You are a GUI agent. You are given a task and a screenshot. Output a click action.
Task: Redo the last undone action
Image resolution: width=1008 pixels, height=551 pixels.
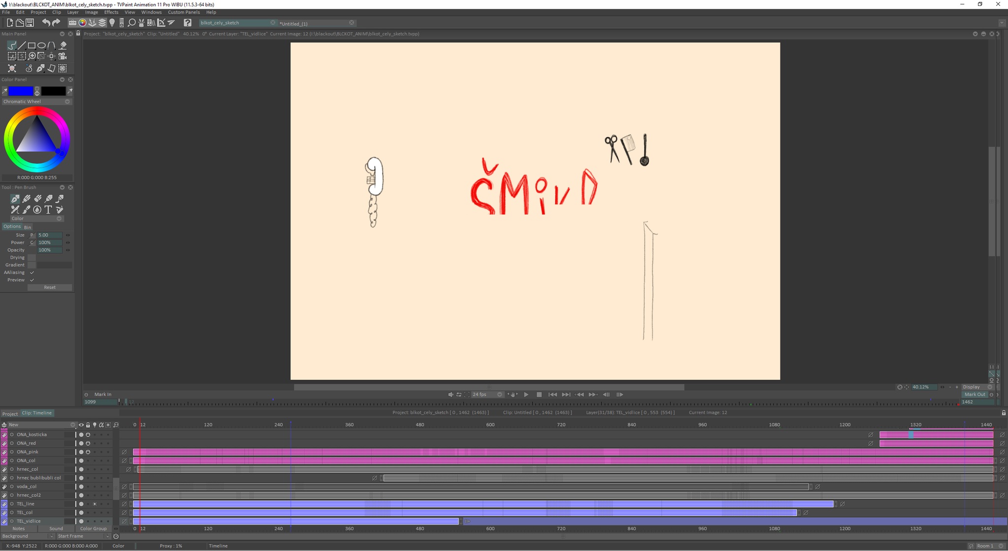click(56, 23)
